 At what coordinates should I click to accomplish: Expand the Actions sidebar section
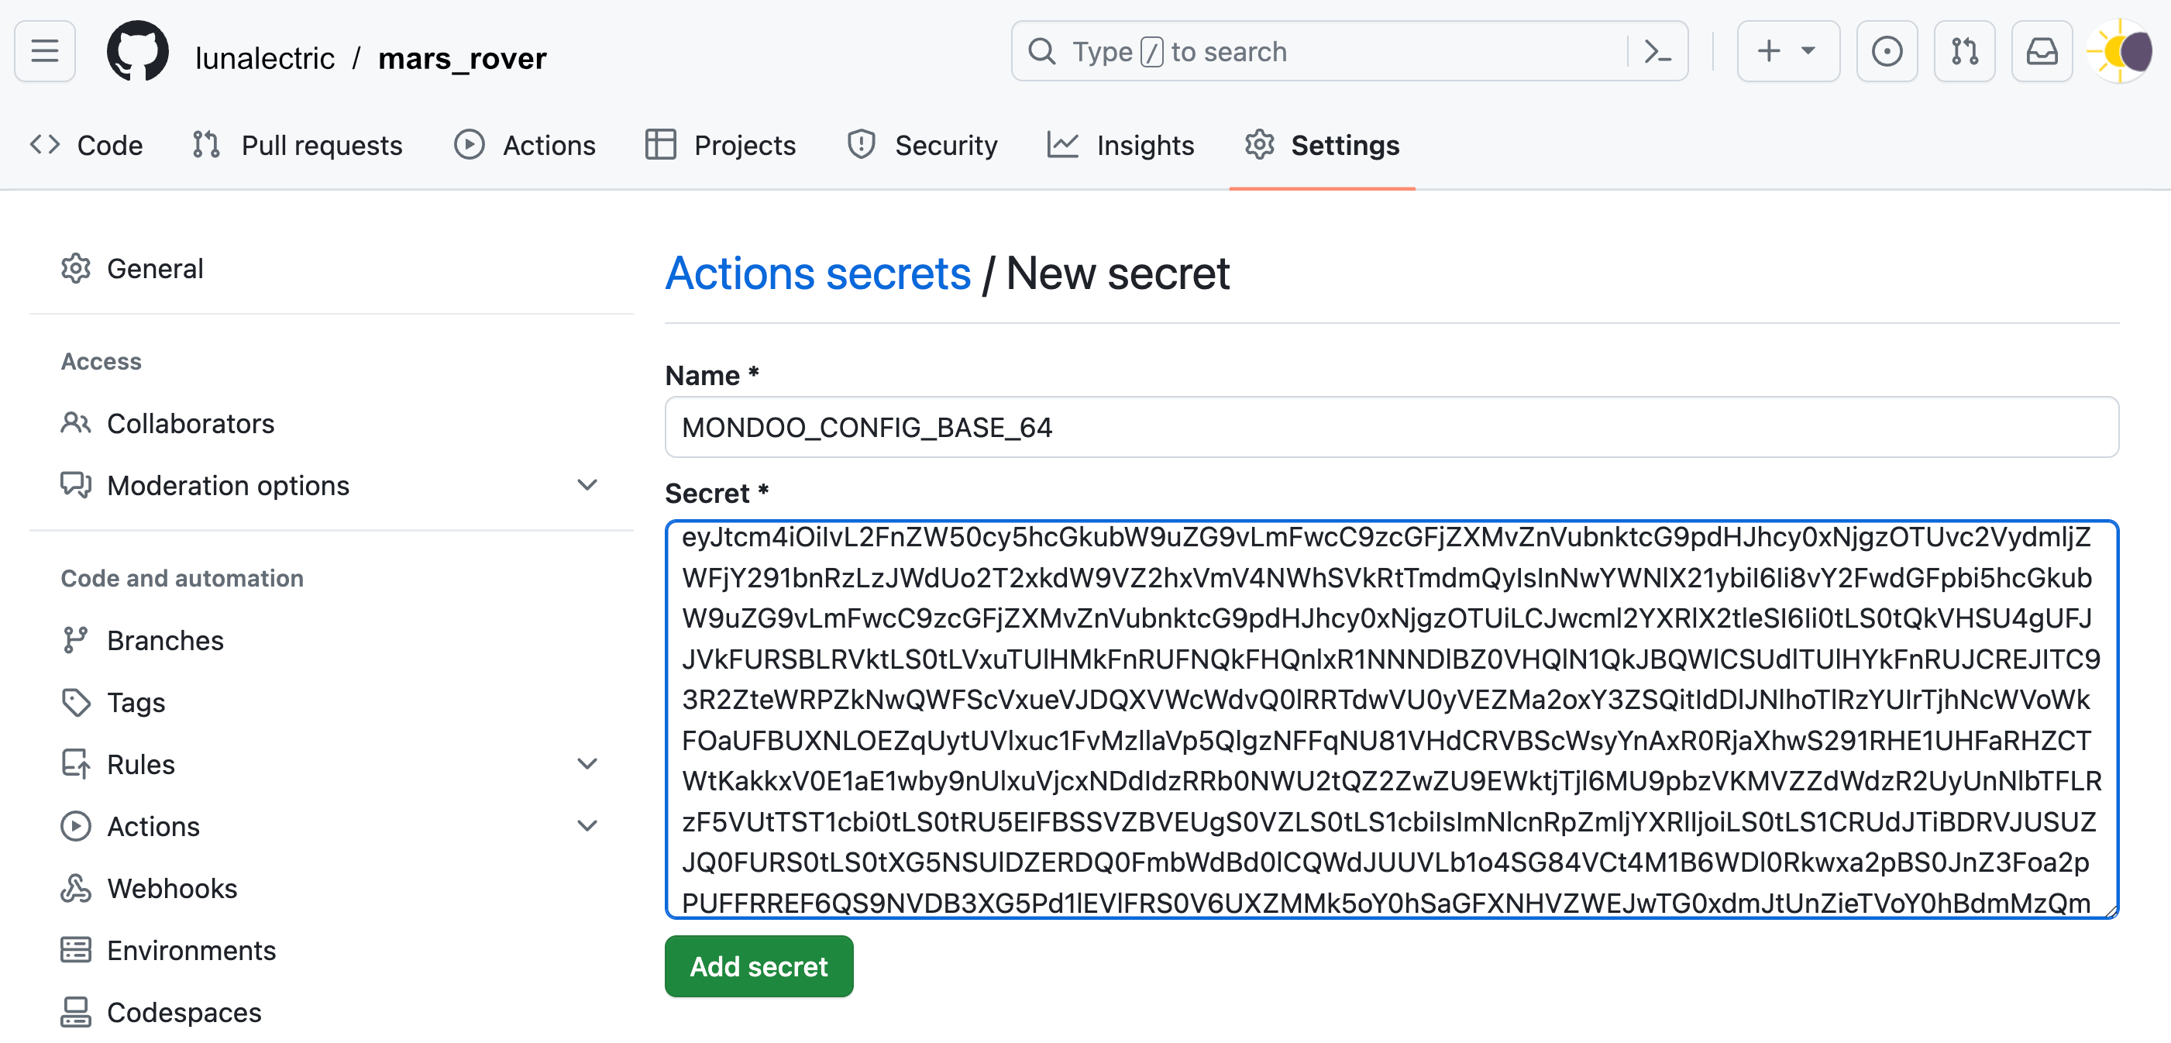click(587, 825)
